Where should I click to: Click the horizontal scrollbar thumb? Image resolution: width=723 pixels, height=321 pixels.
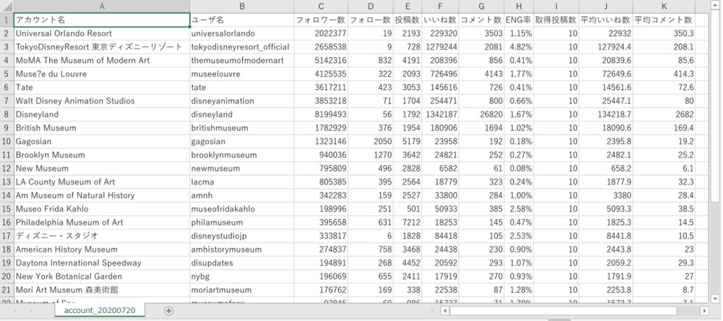[x=563, y=311]
